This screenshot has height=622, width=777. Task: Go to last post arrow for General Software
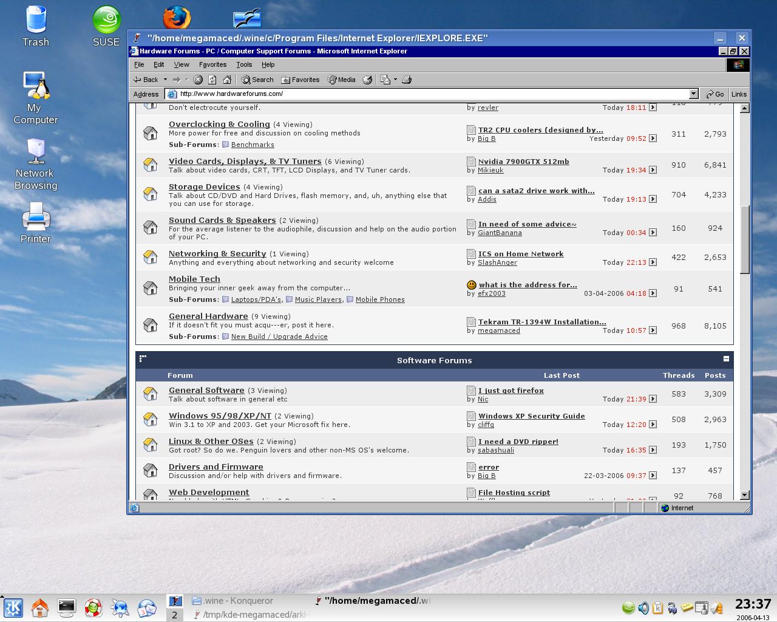[x=653, y=399]
